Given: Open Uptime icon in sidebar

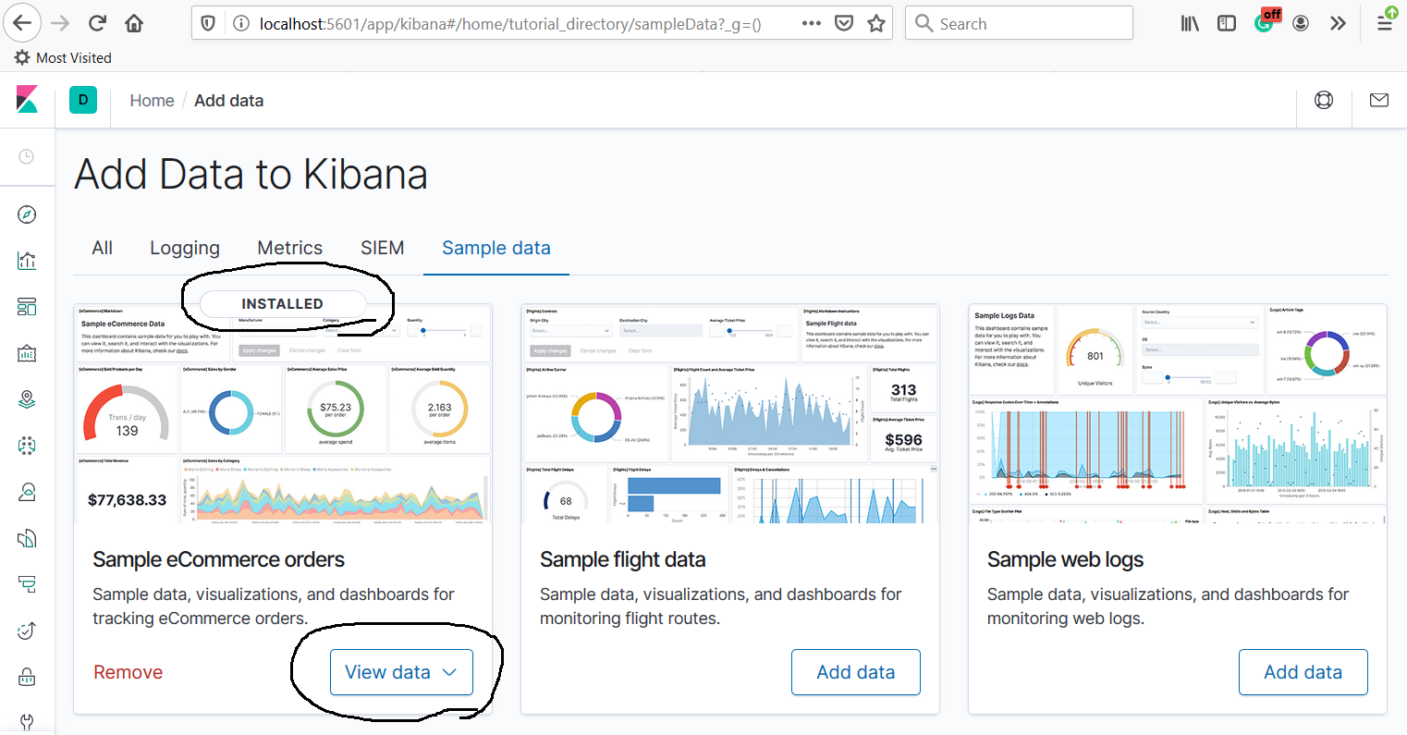Looking at the screenshot, I should (x=27, y=631).
